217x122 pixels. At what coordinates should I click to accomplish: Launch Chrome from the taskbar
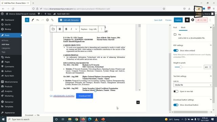tap(76, 119)
